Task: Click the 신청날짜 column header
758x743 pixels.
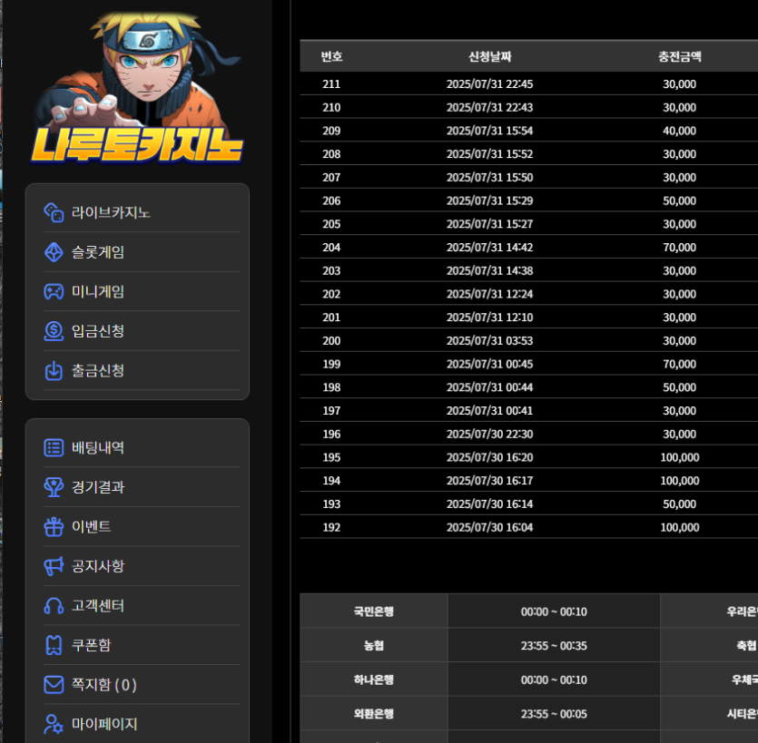Action: tap(489, 56)
